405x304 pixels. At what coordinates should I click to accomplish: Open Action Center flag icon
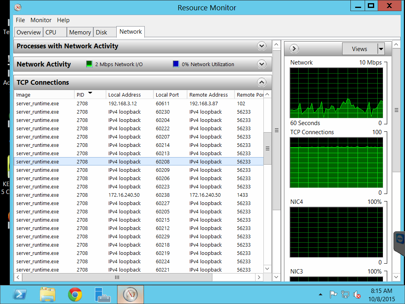pyautogui.click(x=333, y=294)
